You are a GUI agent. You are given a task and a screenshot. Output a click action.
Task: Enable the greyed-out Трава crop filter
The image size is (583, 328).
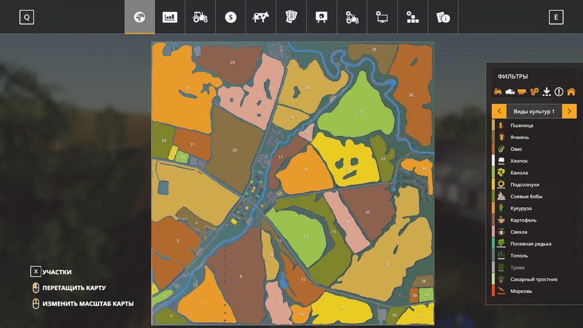coord(534,268)
